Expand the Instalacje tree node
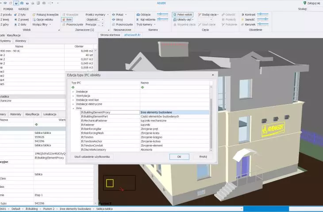323x212 pixels. tap(73, 92)
